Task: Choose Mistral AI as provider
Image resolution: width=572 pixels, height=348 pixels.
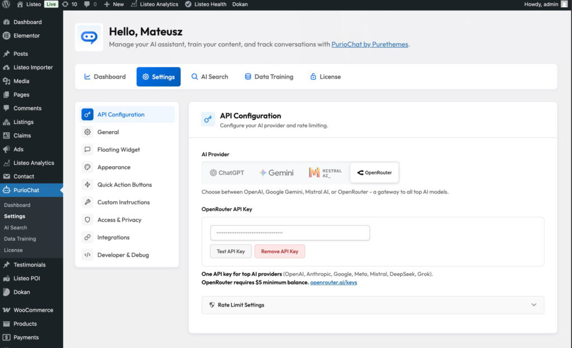Action: click(x=325, y=173)
